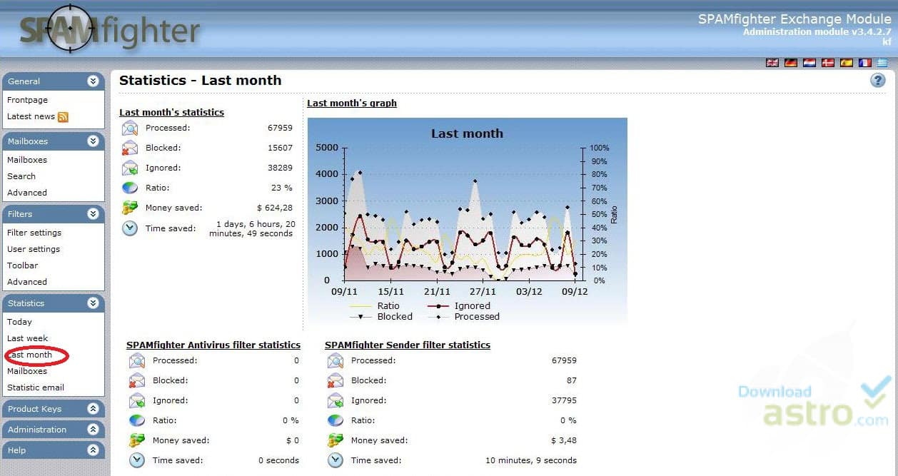This screenshot has height=476, width=898.
Task: Click the SPAMfighter logo
Action: [109, 30]
